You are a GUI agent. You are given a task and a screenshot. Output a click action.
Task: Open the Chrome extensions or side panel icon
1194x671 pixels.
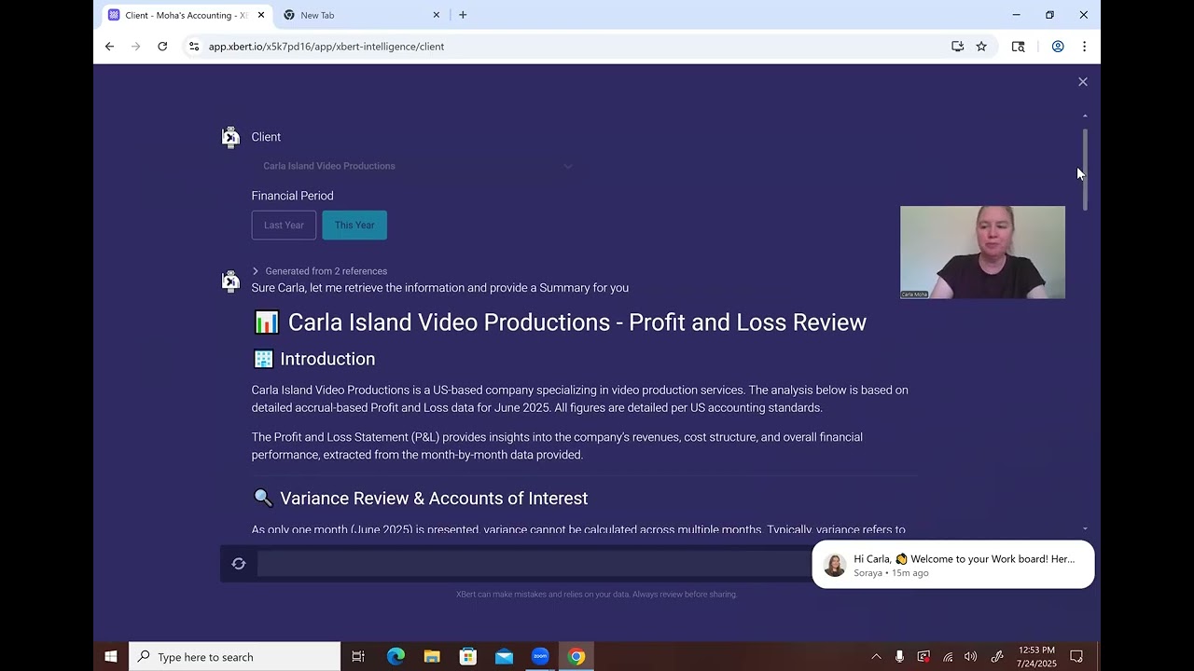(x=1019, y=47)
